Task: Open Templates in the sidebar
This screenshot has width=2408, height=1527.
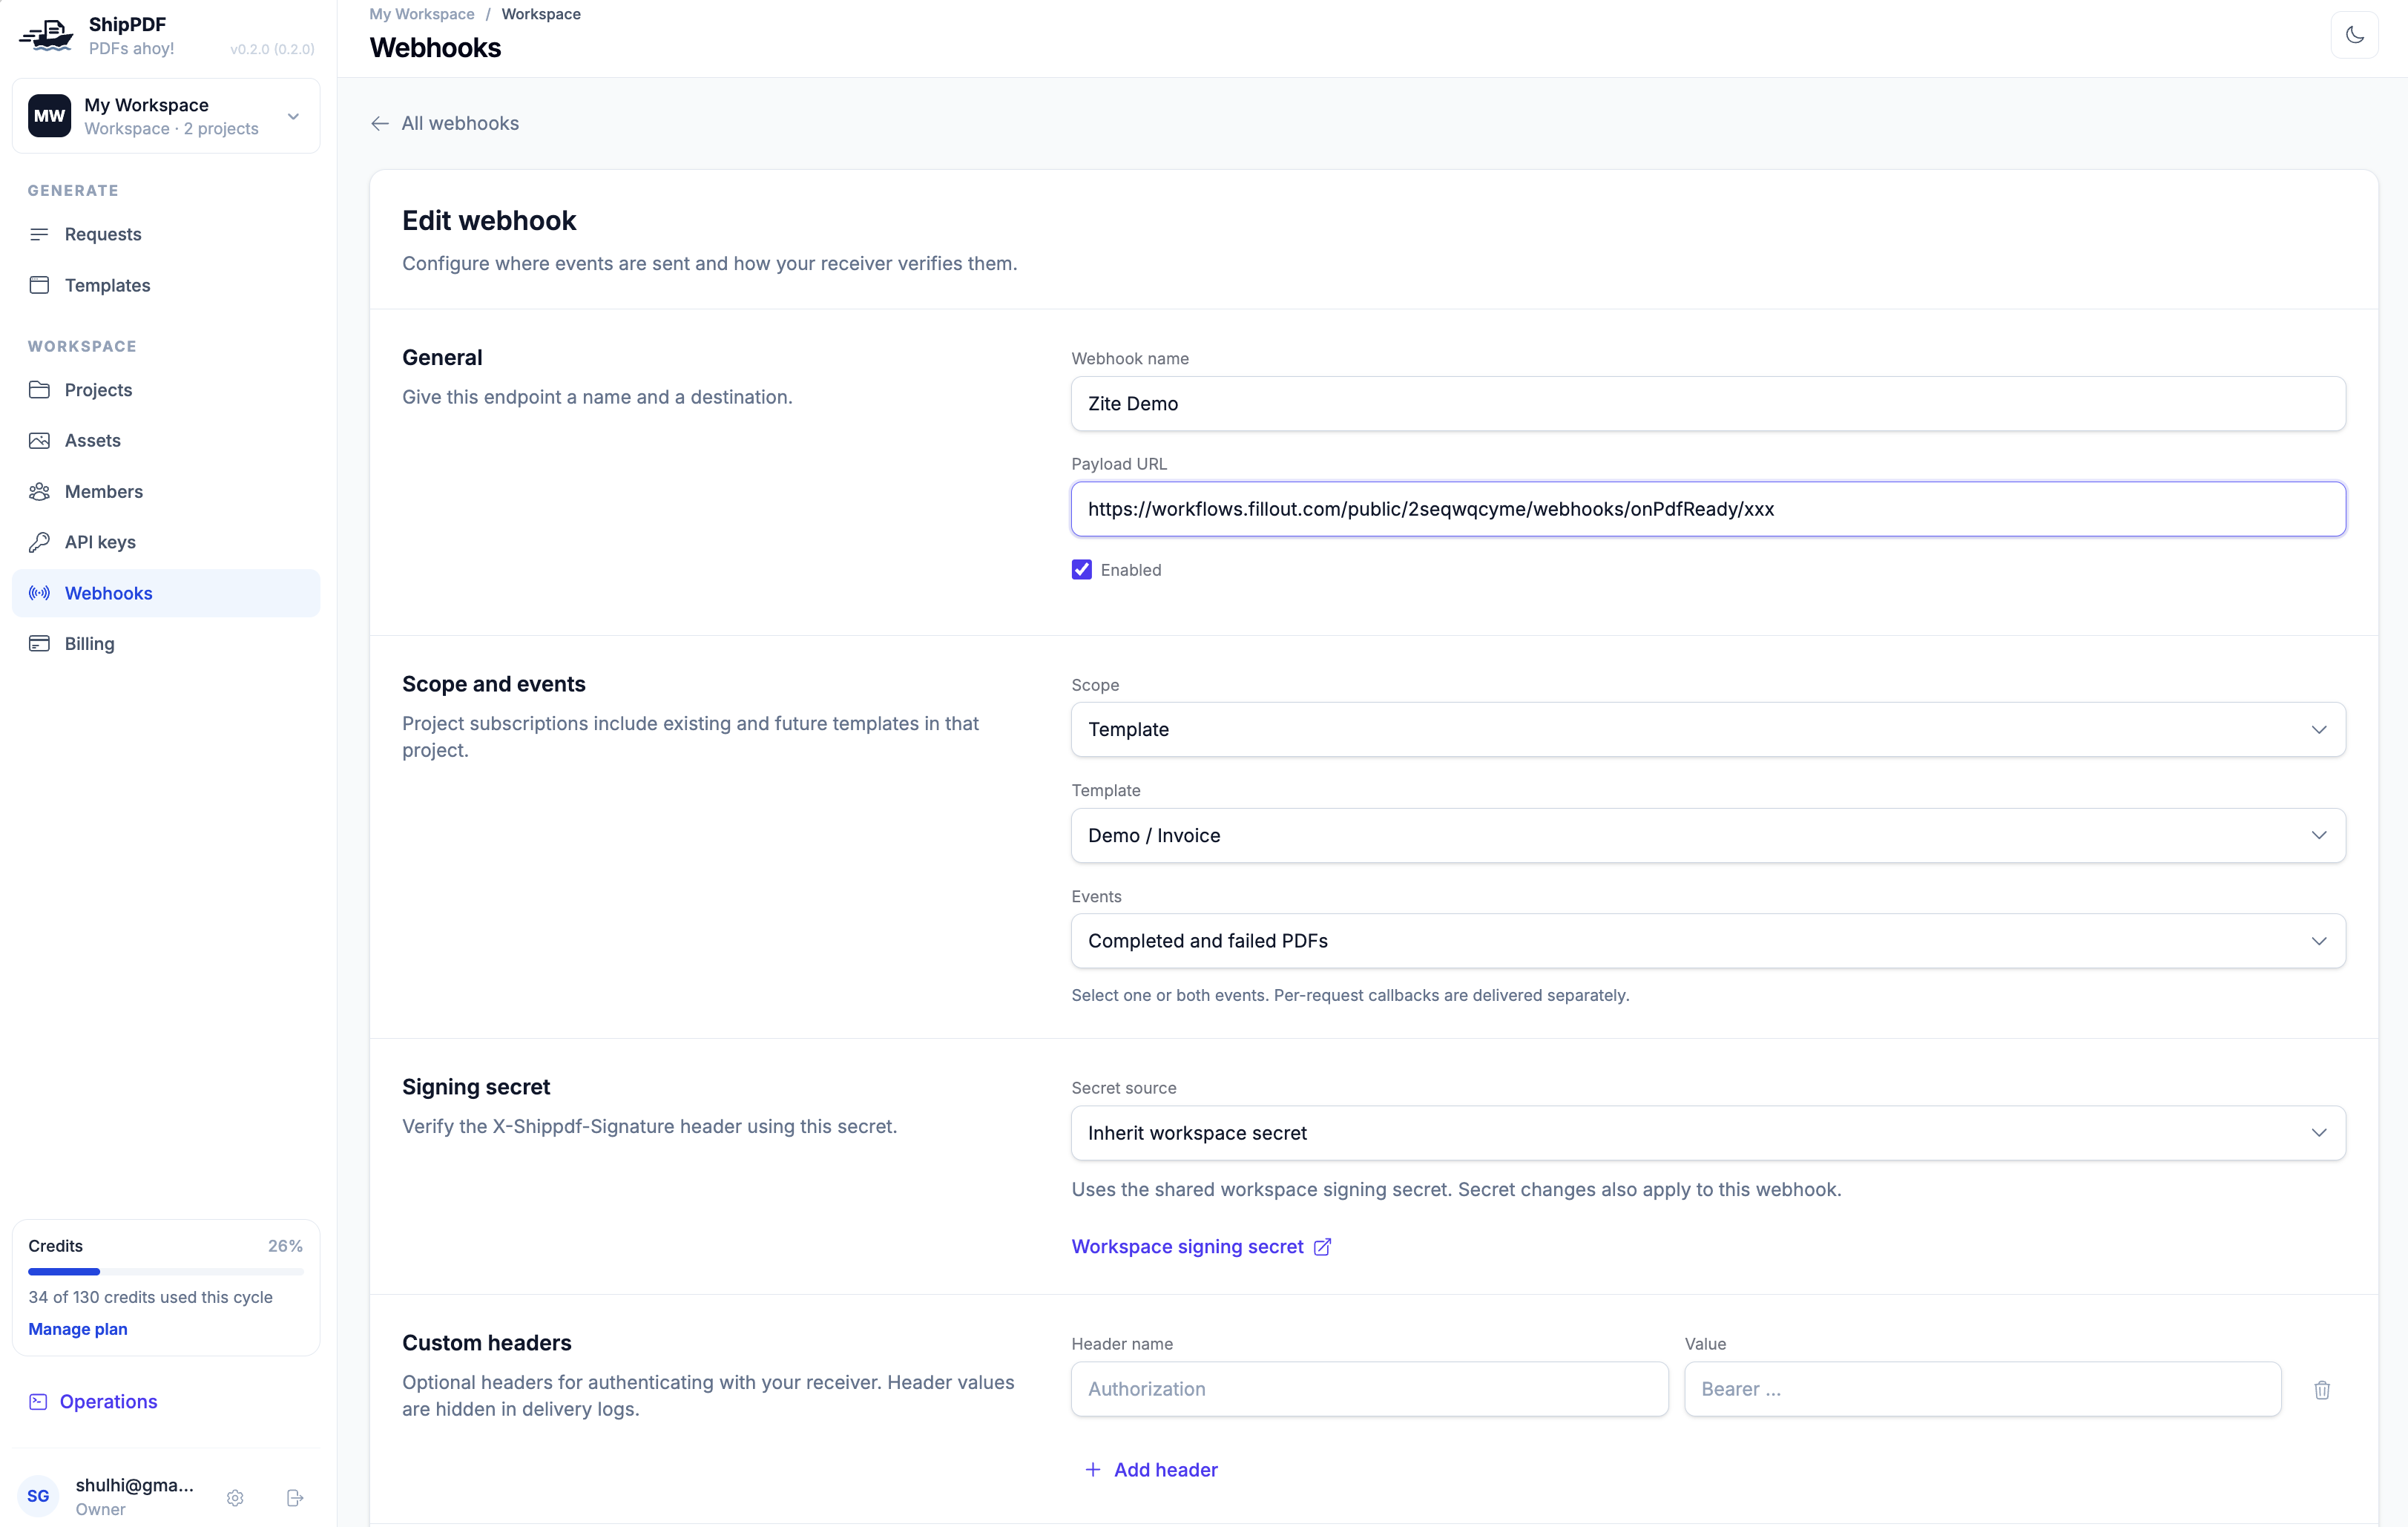Action: pyautogui.click(x=166, y=285)
